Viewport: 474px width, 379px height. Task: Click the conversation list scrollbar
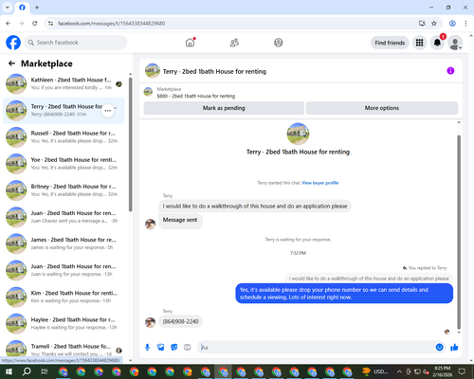131,144
